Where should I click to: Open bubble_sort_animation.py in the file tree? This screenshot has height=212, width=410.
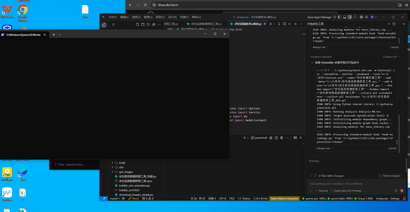[134, 186]
